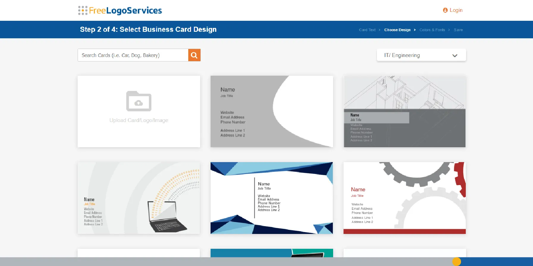Expand the category list using the chevron arrow
533x266 pixels.
coord(454,56)
